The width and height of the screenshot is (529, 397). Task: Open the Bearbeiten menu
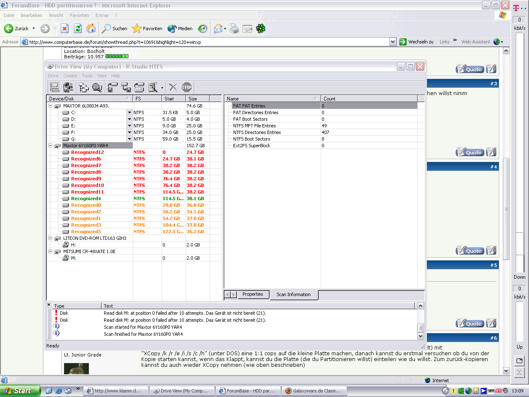[31, 15]
